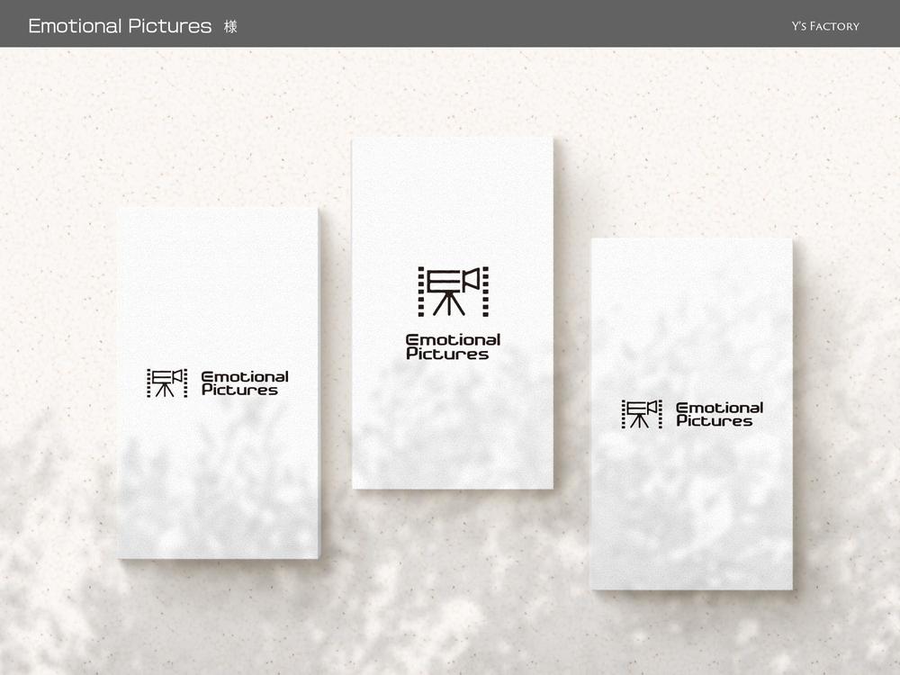This screenshot has width=900, height=675.
Task: Click 'Emotional Pictures' text on right card
Action: coord(719,414)
